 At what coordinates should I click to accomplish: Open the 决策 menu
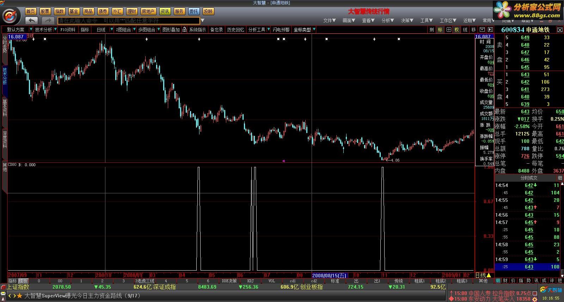click(407, 20)
